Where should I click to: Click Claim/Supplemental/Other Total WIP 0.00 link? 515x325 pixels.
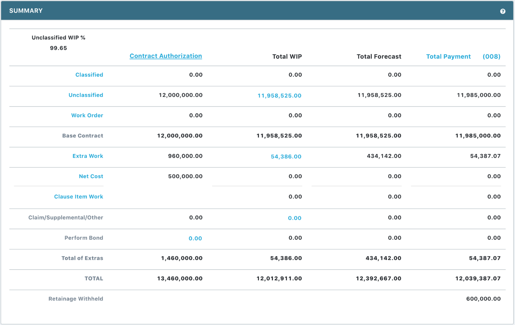coord(294,218)
